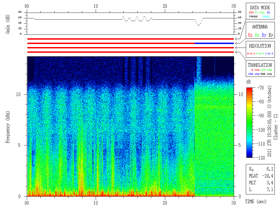Click the PAN80 label

click(x=253, y=17)
